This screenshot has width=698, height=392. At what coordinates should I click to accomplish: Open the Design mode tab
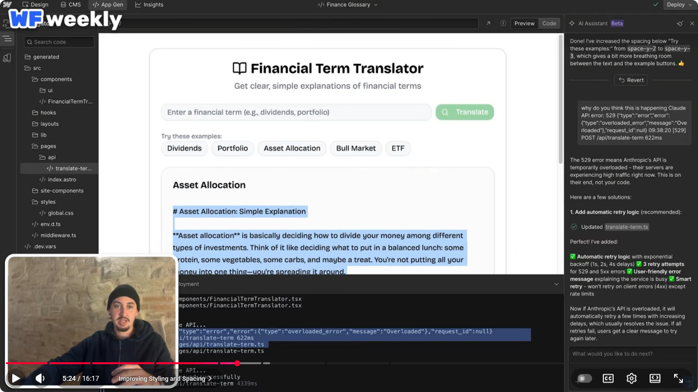pyautogui.click(x=35, y=5)
